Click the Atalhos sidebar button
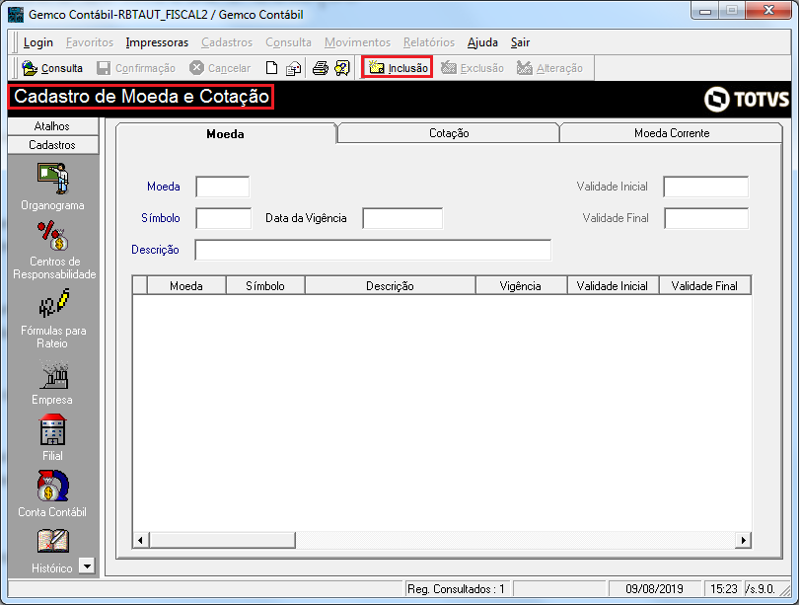Viewport: 801px width, 605px height. [x=53, y=126]
